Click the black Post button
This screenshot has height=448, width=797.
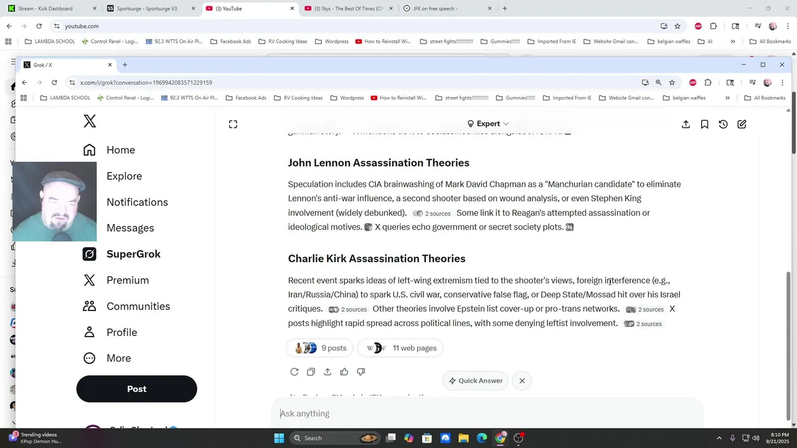click(137, 389)
